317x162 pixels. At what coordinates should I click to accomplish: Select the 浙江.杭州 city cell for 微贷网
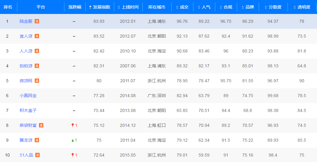tap(157, 81)
